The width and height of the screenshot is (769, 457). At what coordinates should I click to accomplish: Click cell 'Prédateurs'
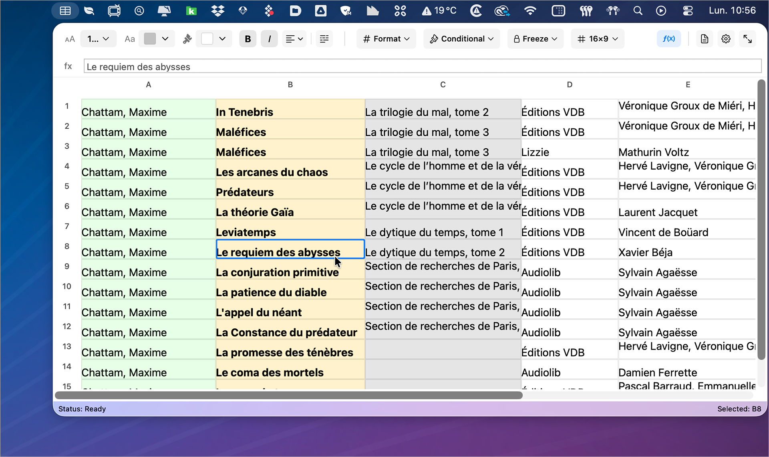point(290,189)
